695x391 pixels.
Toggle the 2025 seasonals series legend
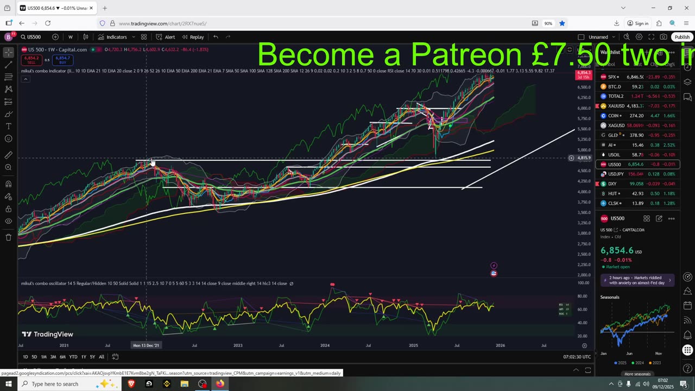(621, 363)
